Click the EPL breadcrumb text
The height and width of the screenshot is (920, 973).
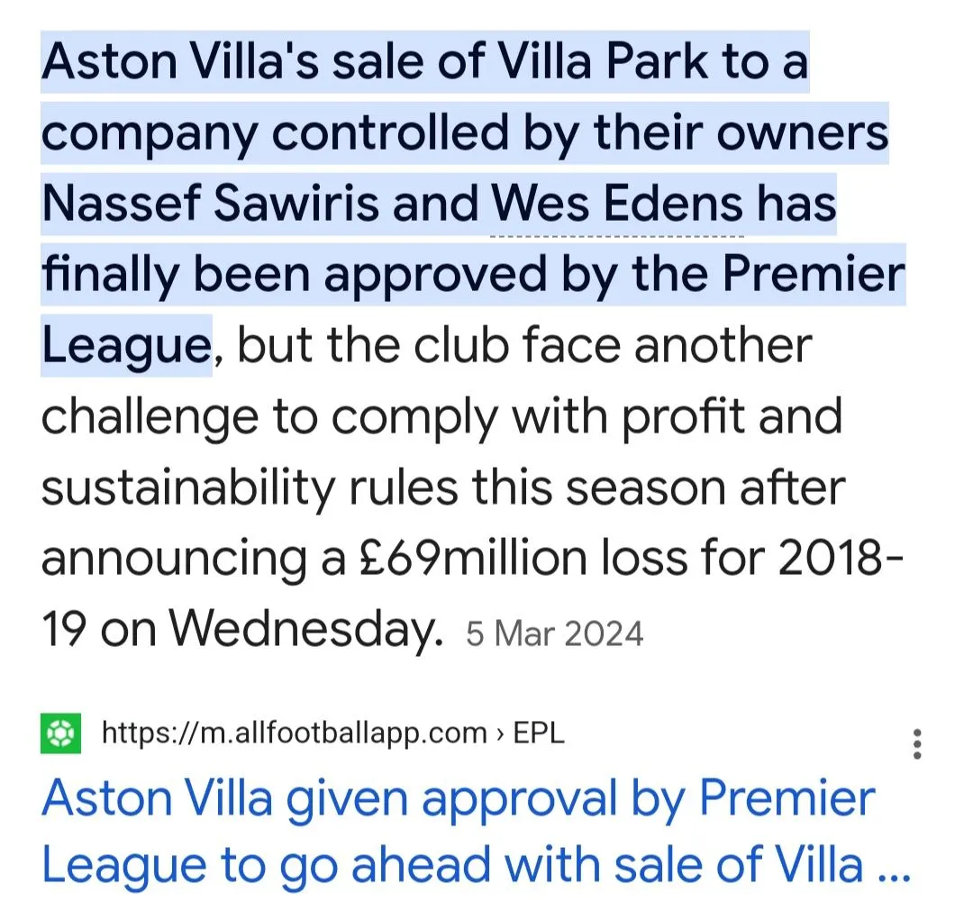point(538,733)
